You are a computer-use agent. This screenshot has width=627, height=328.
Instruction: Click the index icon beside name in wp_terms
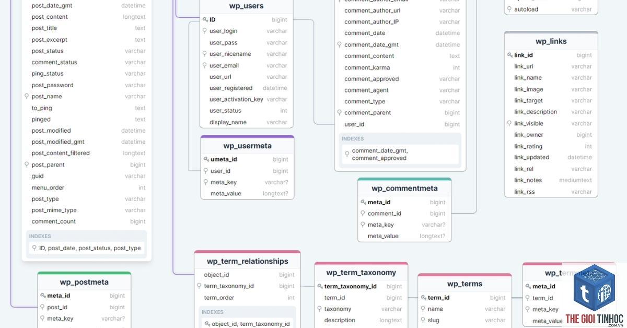coord(423,309)
